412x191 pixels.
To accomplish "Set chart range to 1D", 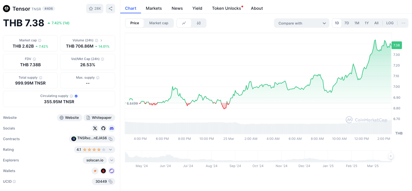I will coord(337,23).
